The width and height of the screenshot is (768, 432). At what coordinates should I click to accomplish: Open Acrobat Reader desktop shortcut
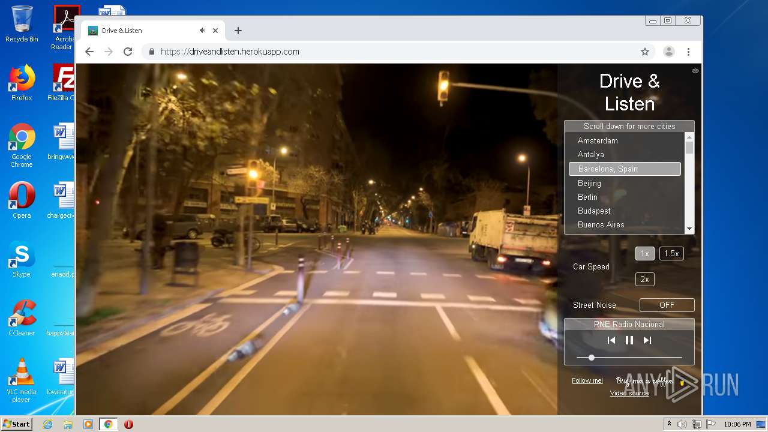click(62, 28)
